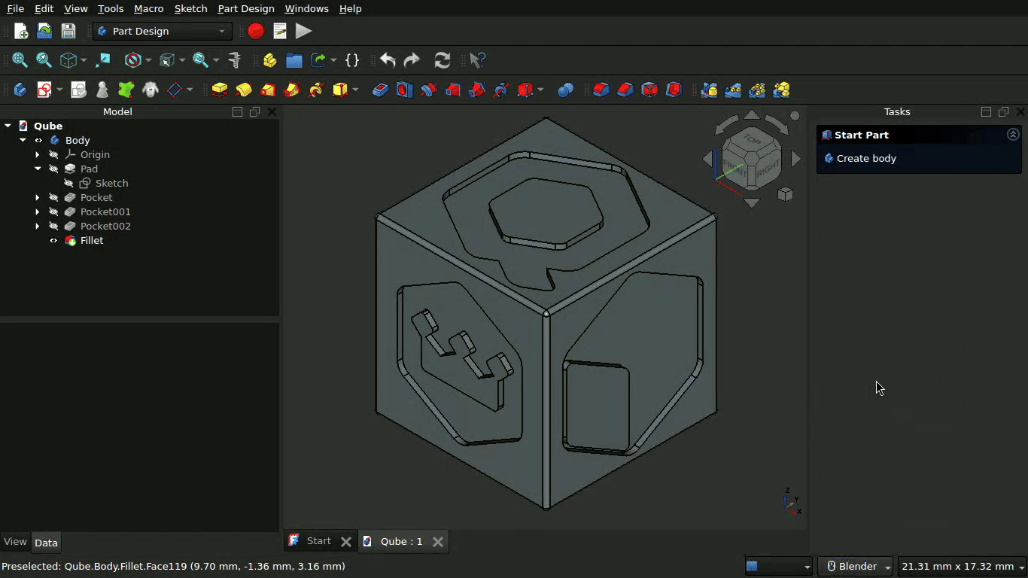Click the TOP face of navigation cube
Screen dimensions: 1028x578
point(751,140)
